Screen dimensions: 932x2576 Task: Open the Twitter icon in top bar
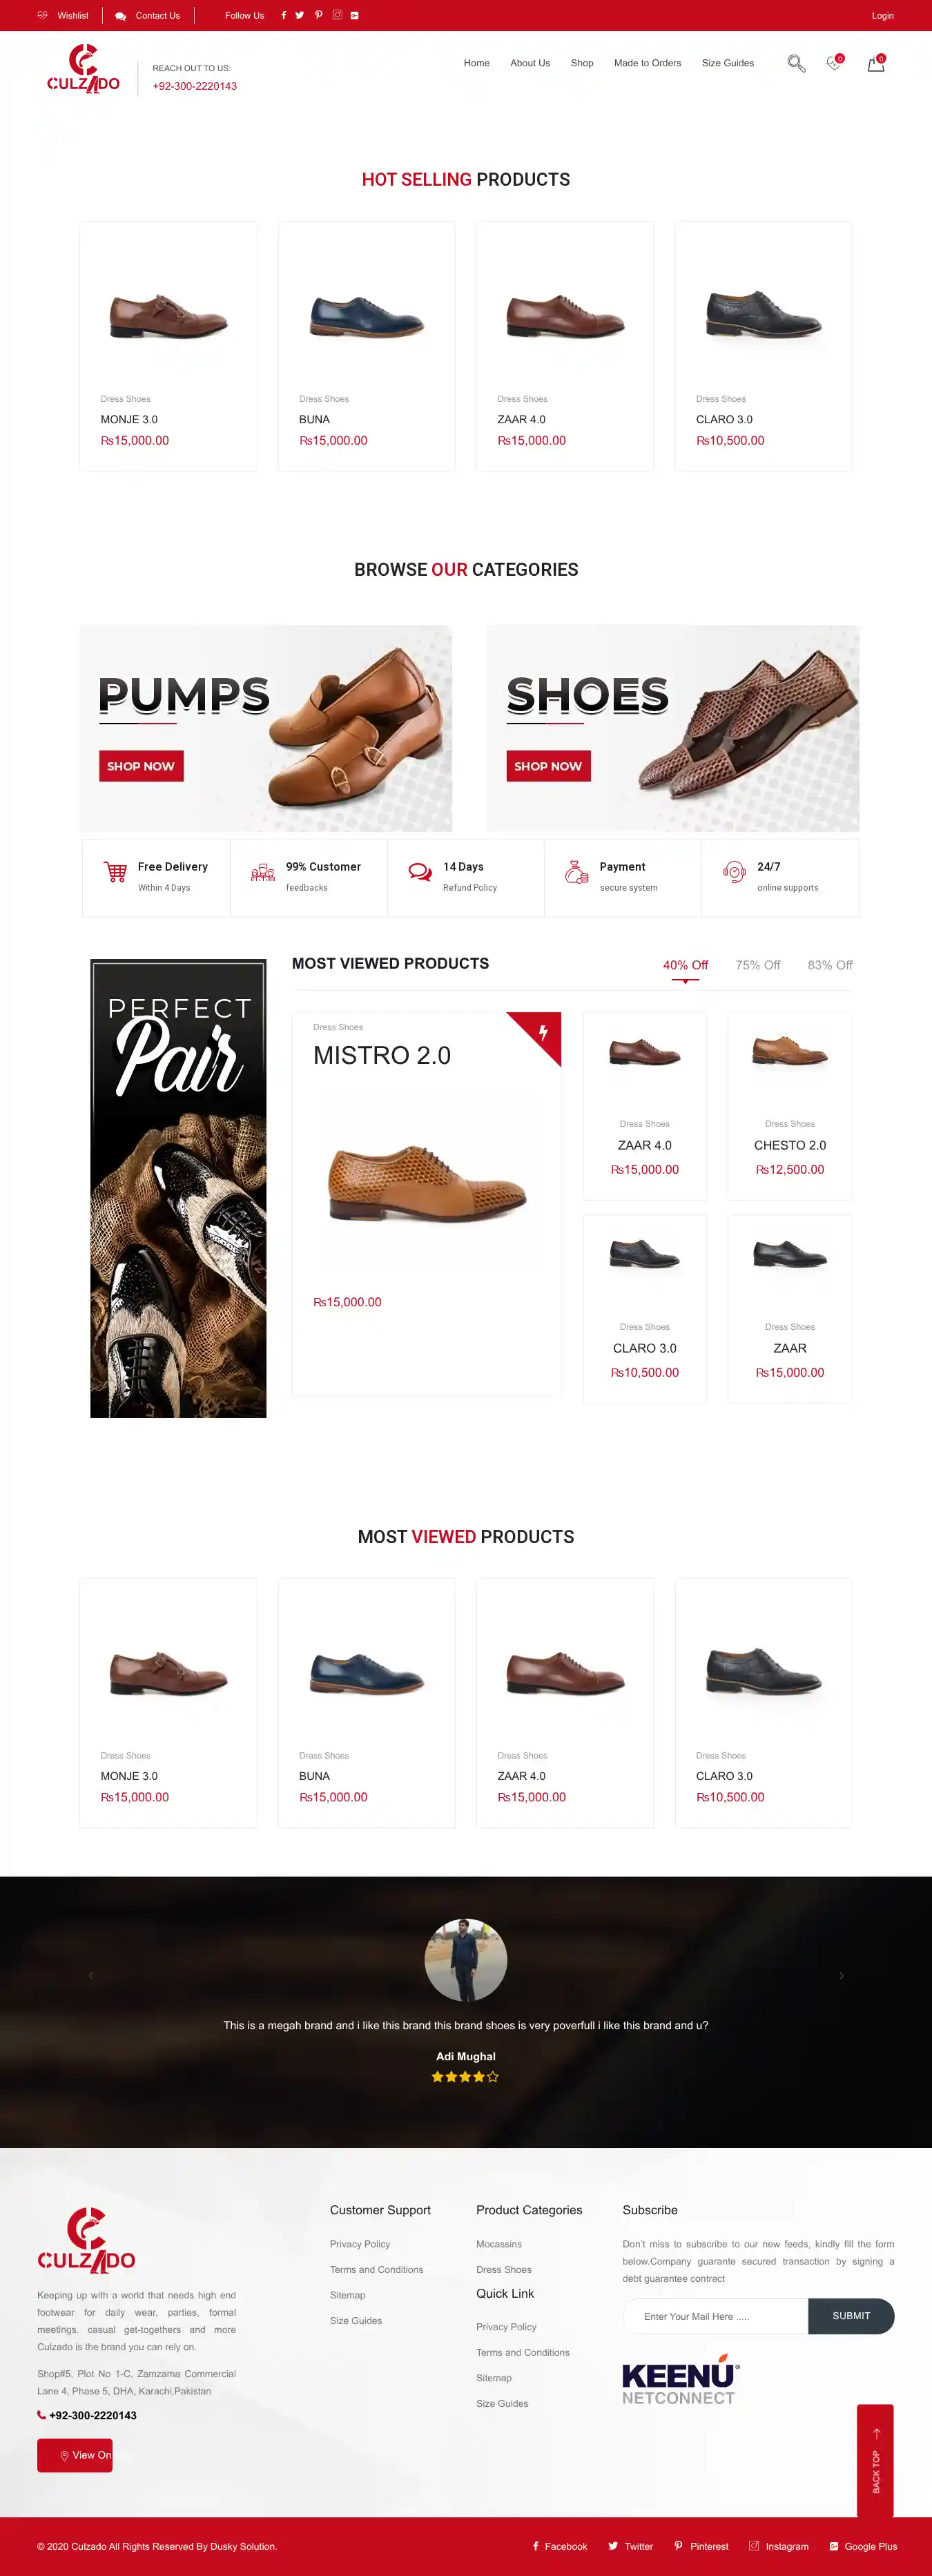pos(299,15)
